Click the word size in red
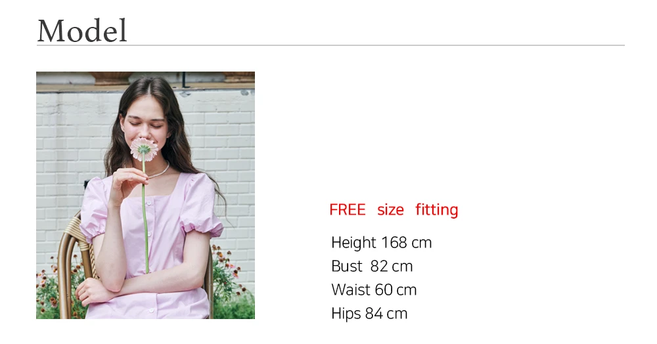 point(390,210)
